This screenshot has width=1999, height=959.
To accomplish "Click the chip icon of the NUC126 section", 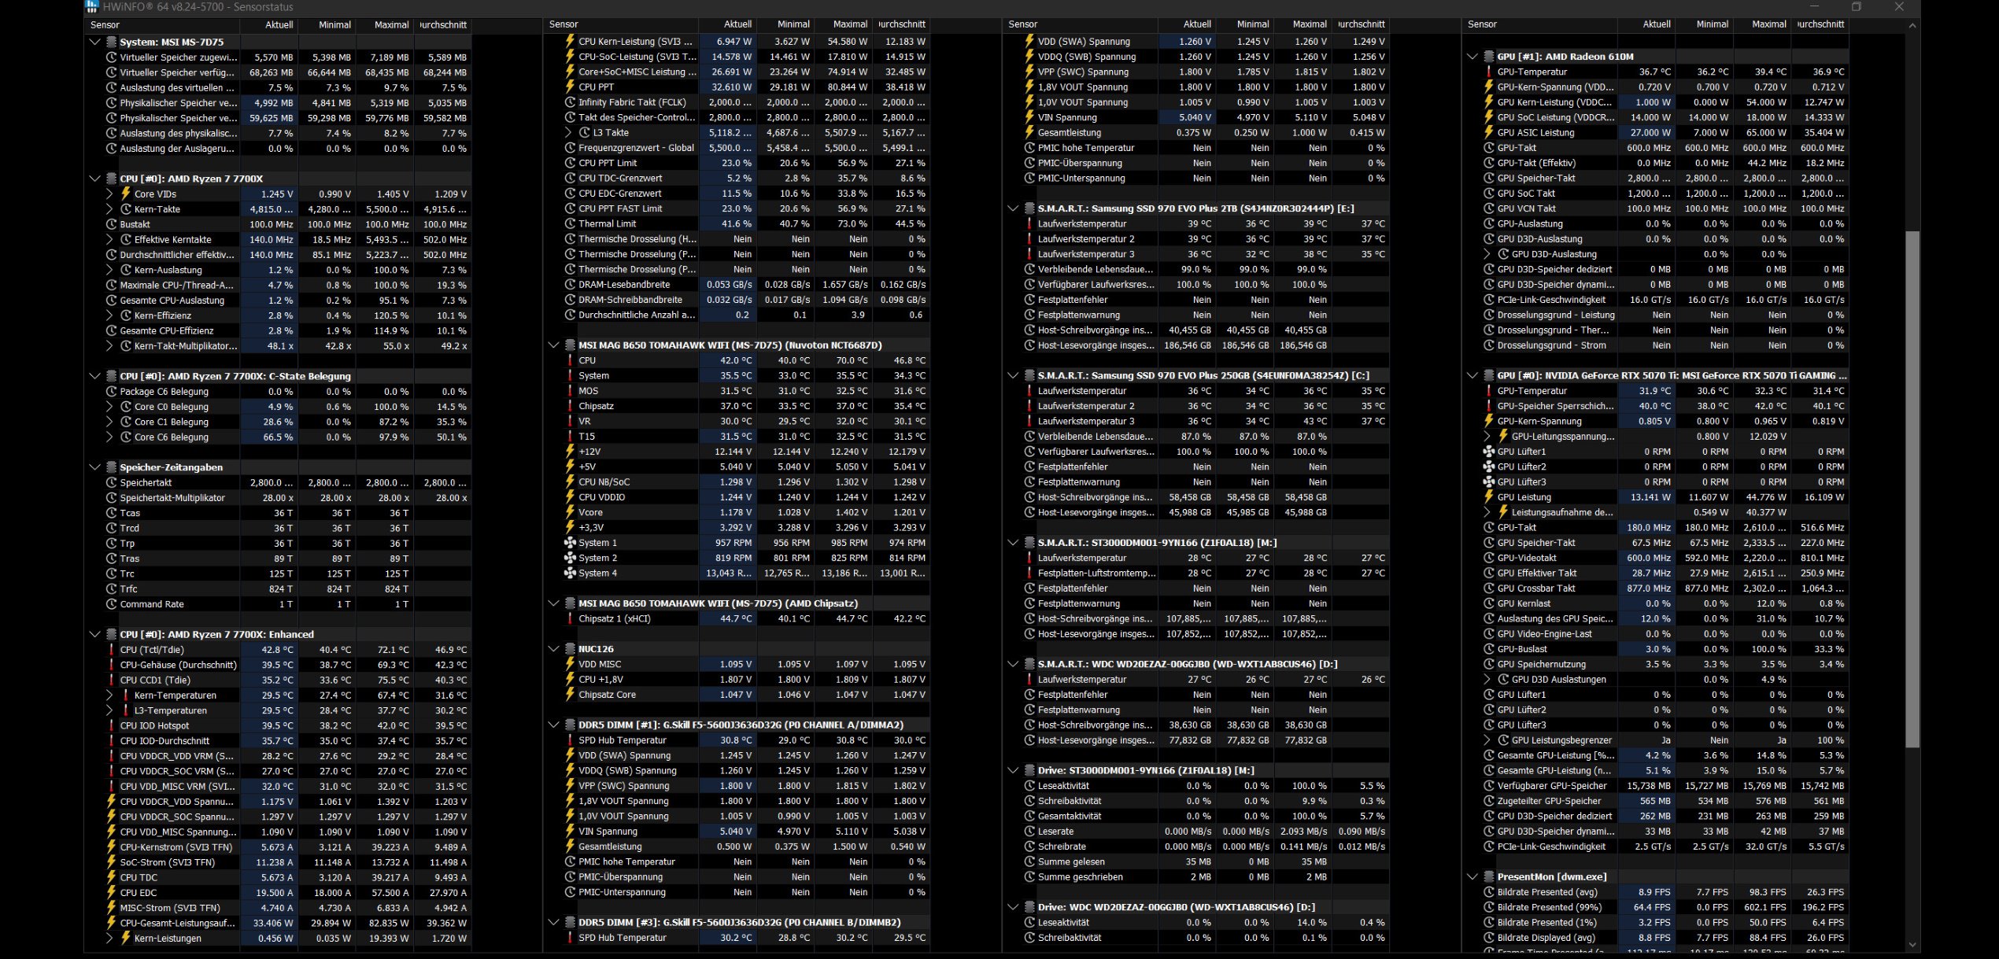I will 570,649.
